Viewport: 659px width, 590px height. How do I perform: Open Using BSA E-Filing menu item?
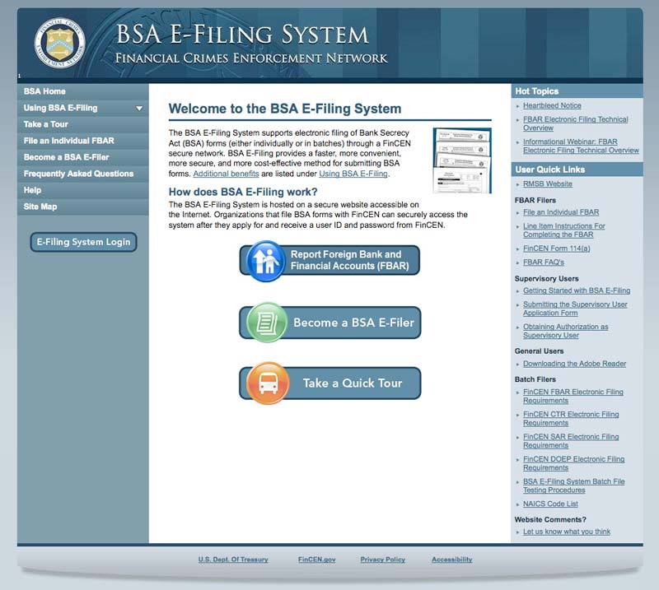[x=83, y=108]
